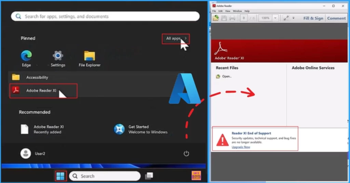Open the View menu in Adobe Reader
Screen dimensions: 350x183
click(228, 11)
